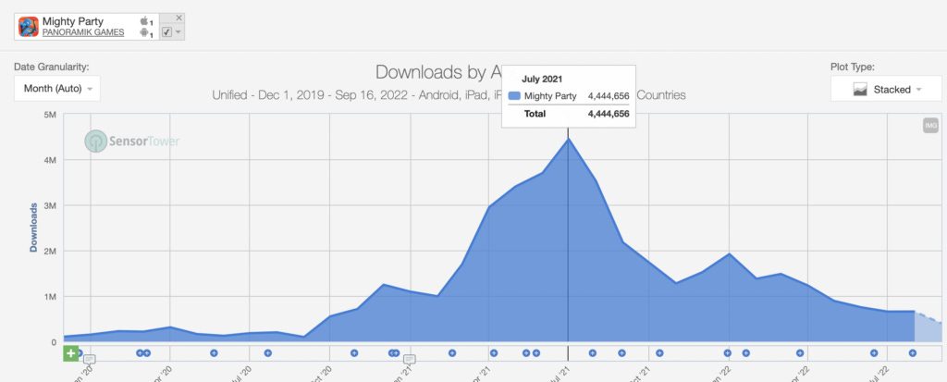This screenshot has height=382, width=947.
Task: Click the Date Granularity label
Action: (52, 68)
